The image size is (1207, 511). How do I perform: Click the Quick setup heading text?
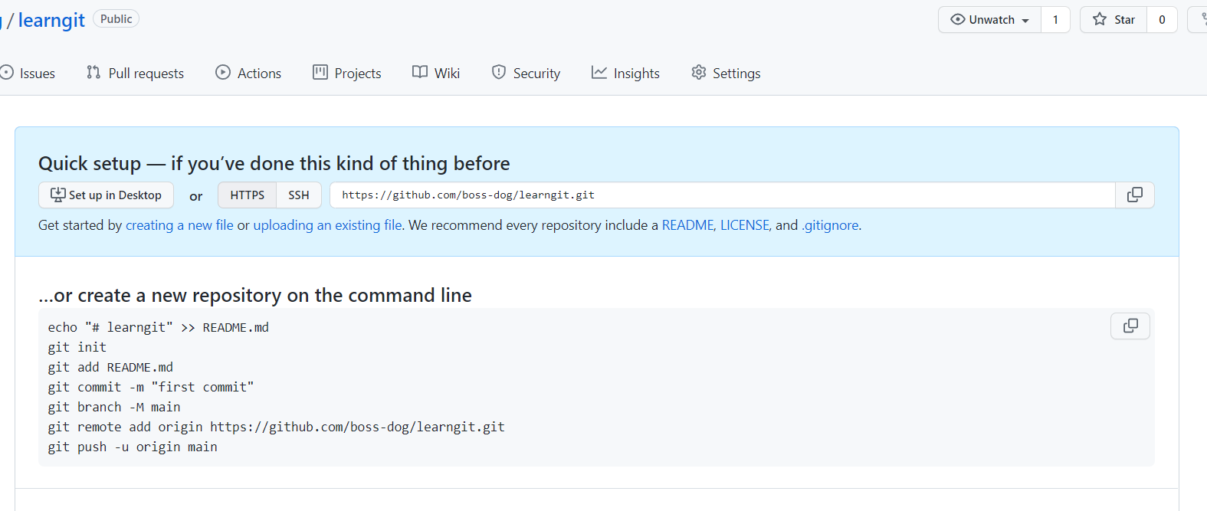pos(274,163)
